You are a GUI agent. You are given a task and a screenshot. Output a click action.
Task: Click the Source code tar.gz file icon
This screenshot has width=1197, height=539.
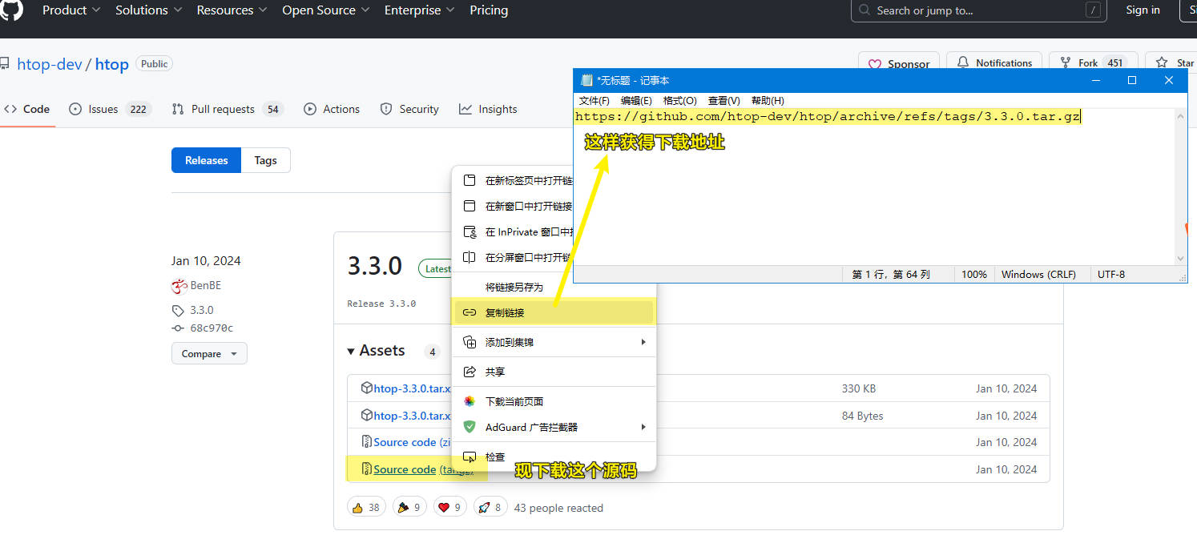point(366,469)
